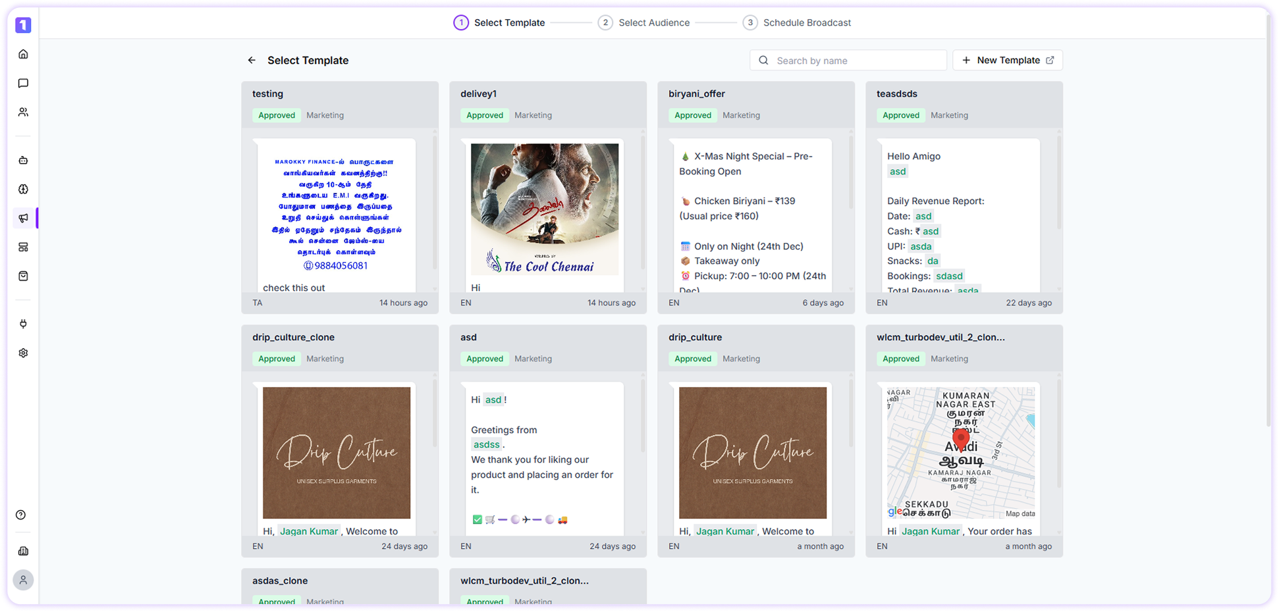Open the settings gear sidebar icon
The height and width of the screenshot is (612, 1279).
click(x=23, y=353)
